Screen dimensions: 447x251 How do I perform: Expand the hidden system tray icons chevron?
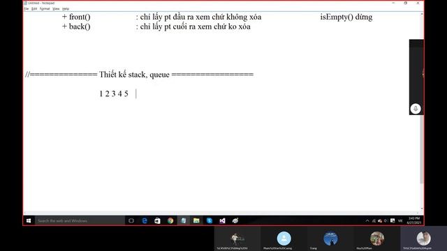pos(367,221)
